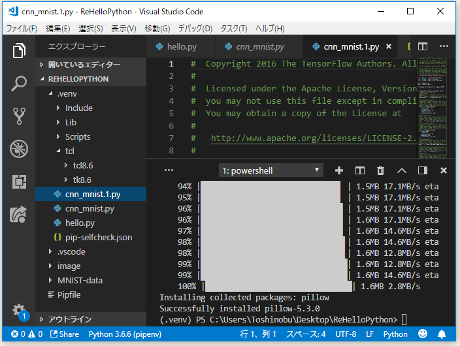This screenshot has width=460, height=346.
Task: Select the Python 3.6.6 (pipenv) interpreter
Action: point(125,334)
